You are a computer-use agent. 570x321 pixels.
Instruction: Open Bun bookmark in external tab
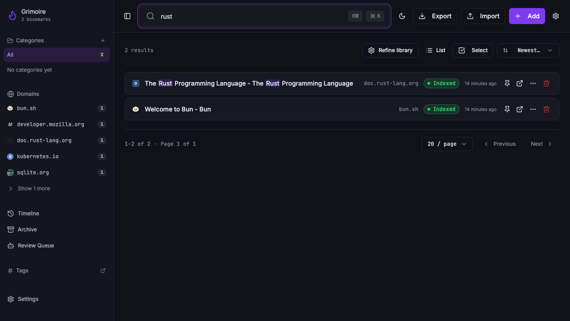(x=520, y=109)
